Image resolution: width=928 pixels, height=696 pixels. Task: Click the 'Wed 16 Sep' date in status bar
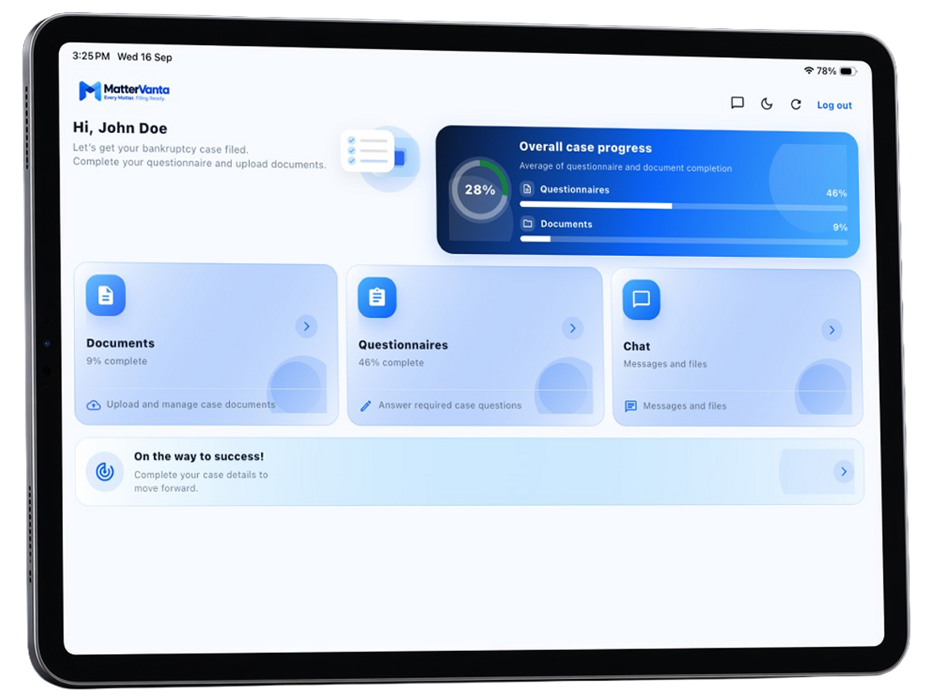pyautogui.click(x=144, y=57)
